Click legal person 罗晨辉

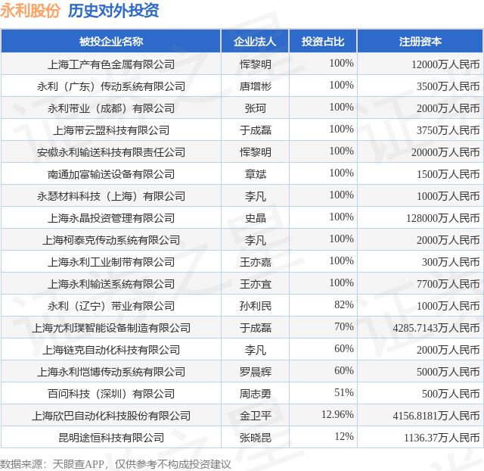[x=256, y=372]
